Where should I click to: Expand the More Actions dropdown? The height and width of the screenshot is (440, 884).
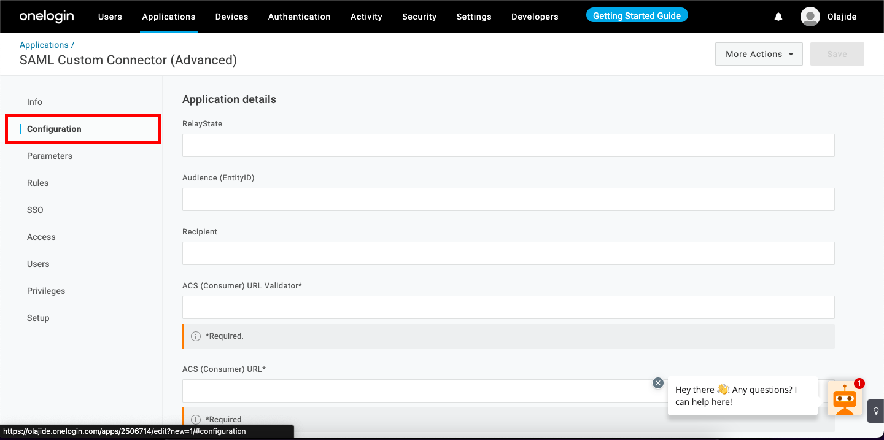pos(759,54)
